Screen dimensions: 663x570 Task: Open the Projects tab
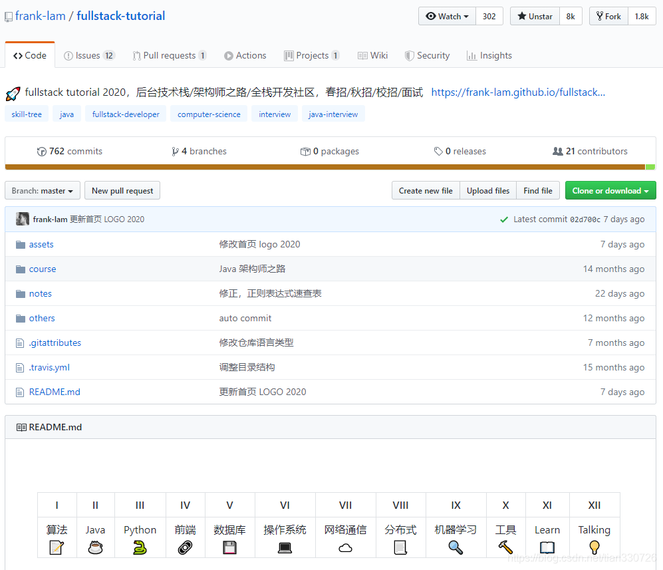(312, 55)
